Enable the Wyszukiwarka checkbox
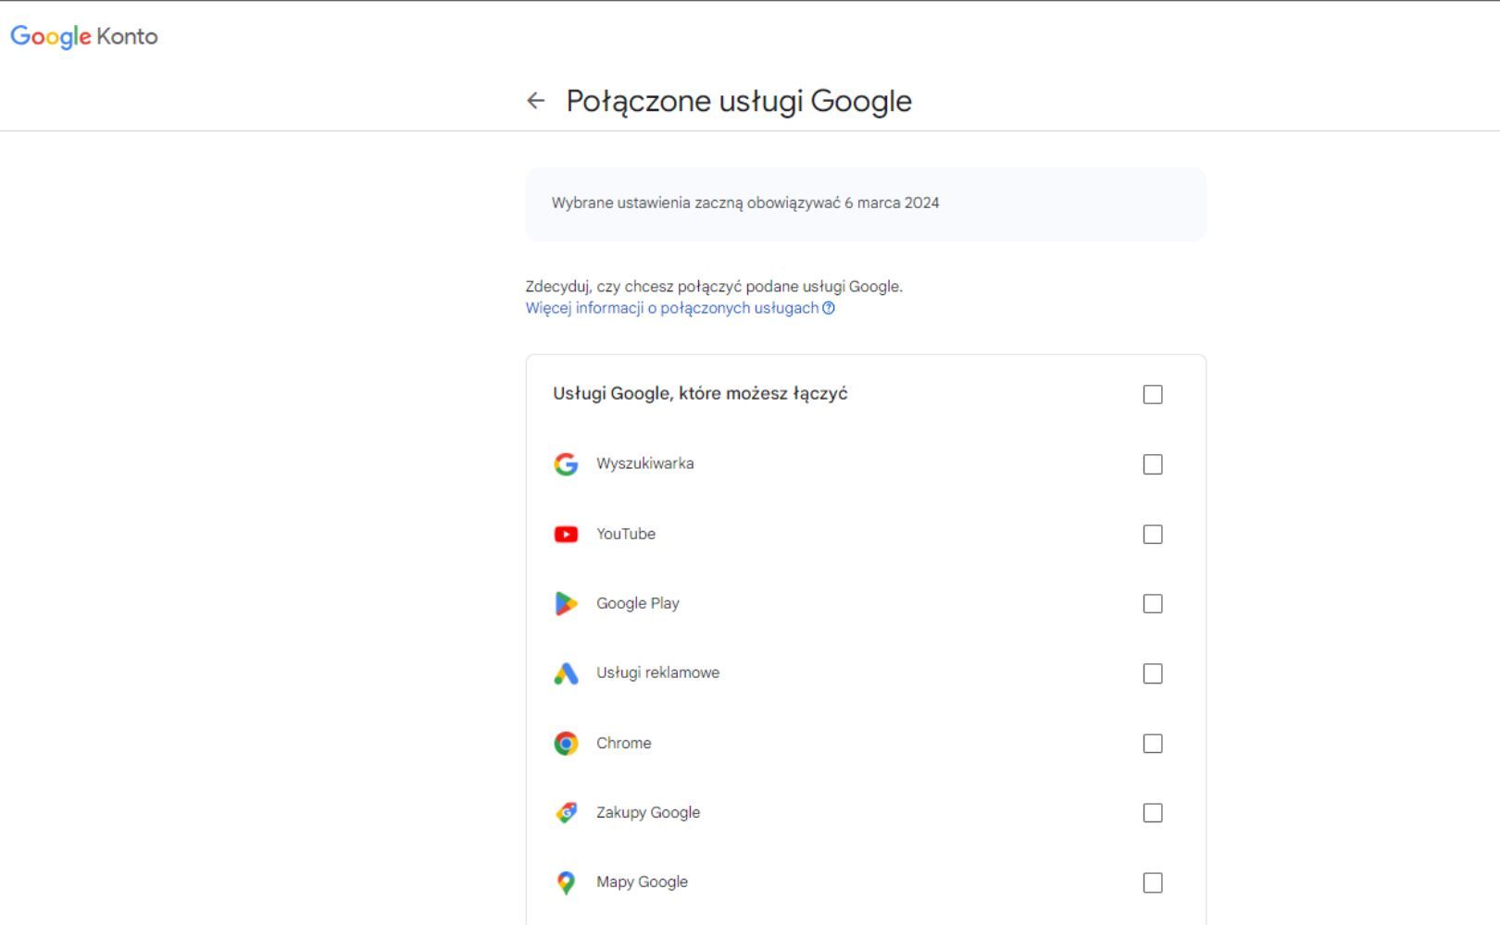Screen dimensions: 1500x925 [x=1153, y=464]
